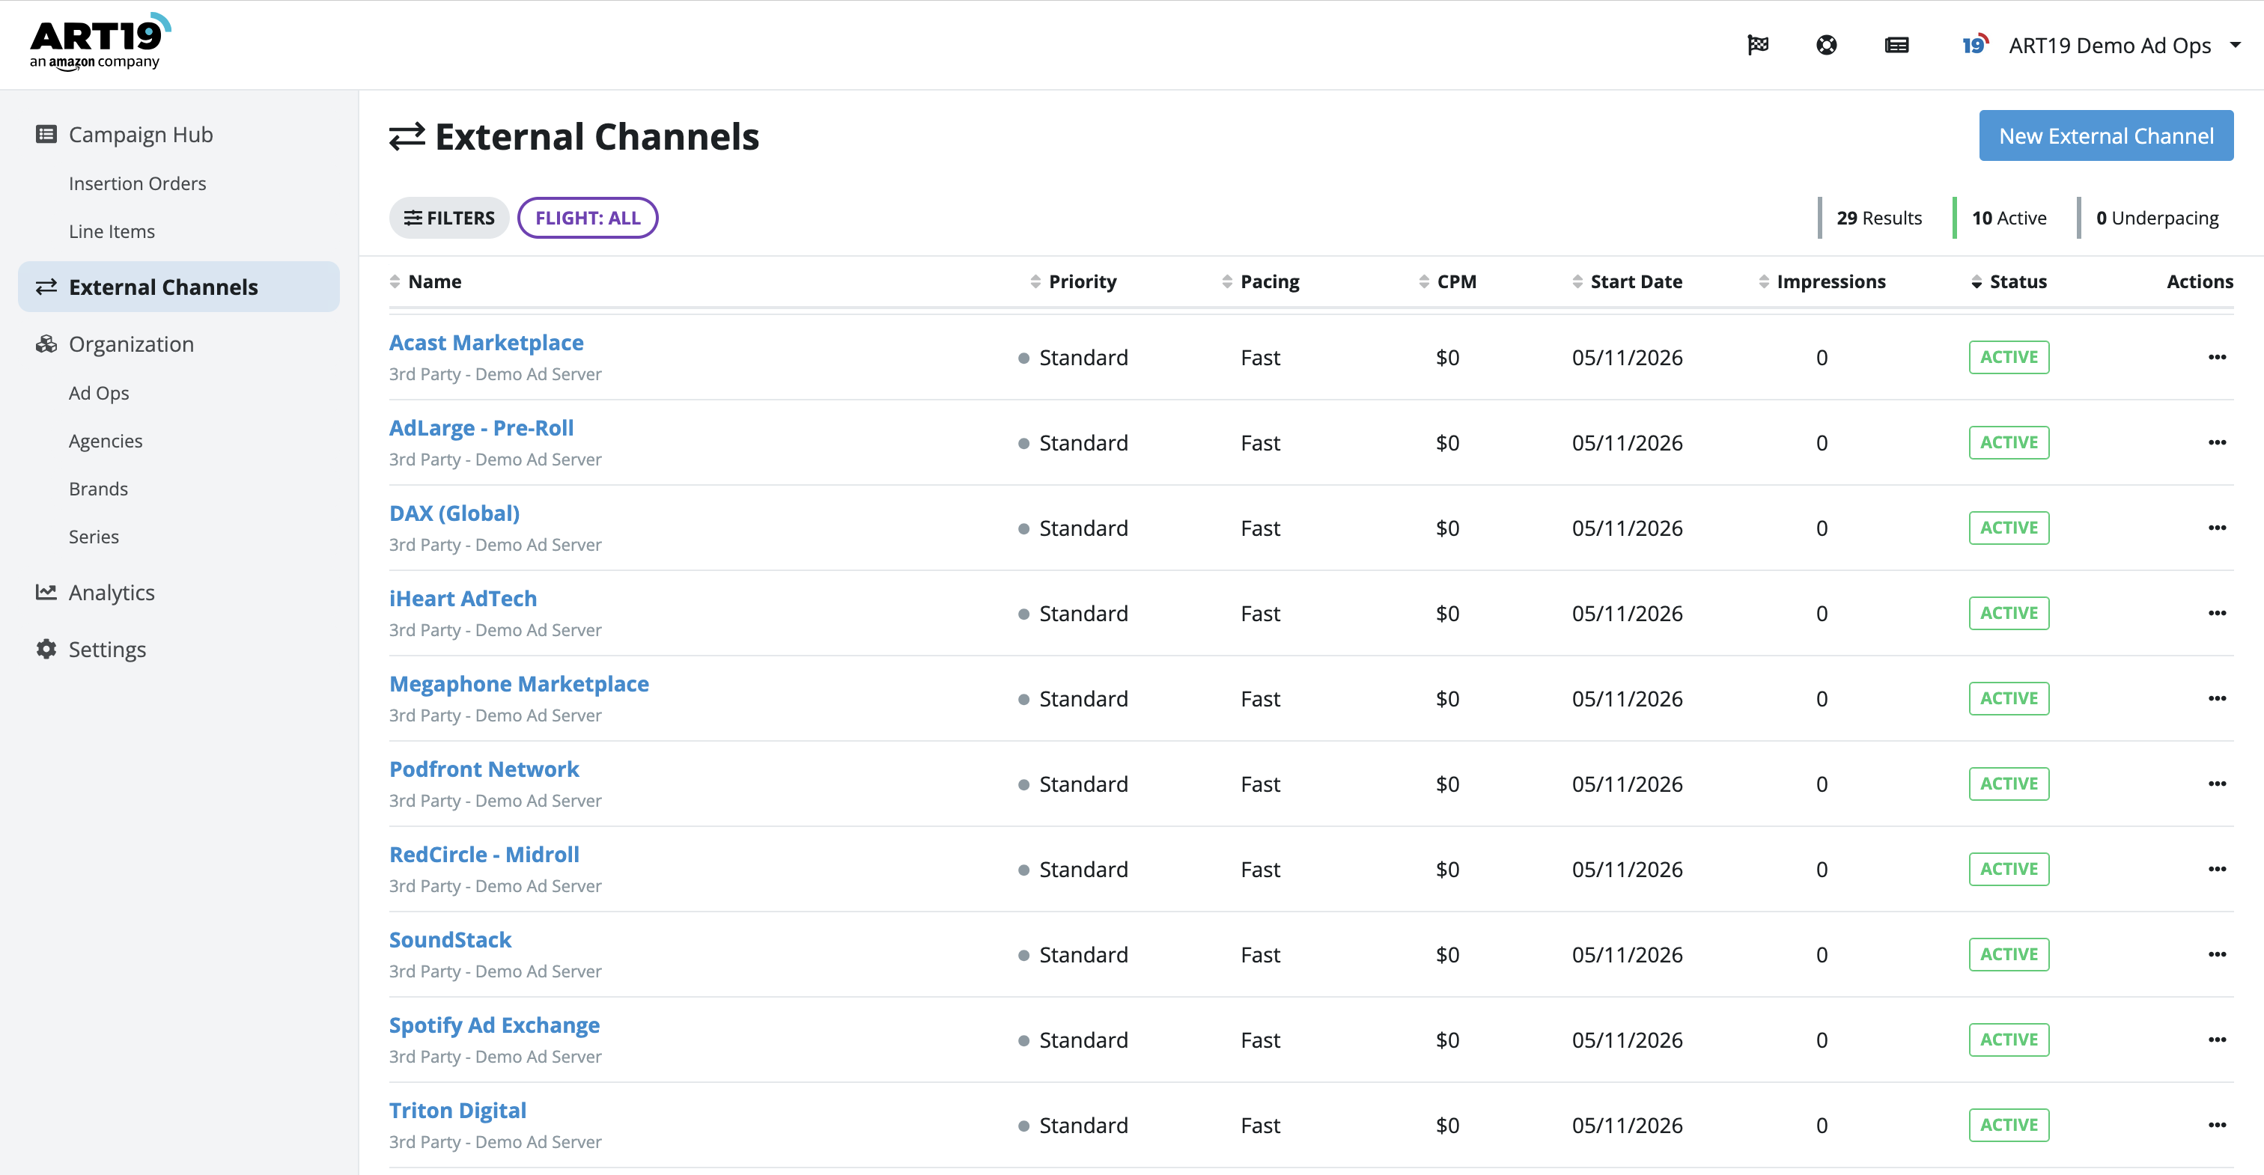Image resolution: width=2264 pixels, height=1175 pixels.
Task: Open the Megaphone Marketplace channel link
Action: 519,684
